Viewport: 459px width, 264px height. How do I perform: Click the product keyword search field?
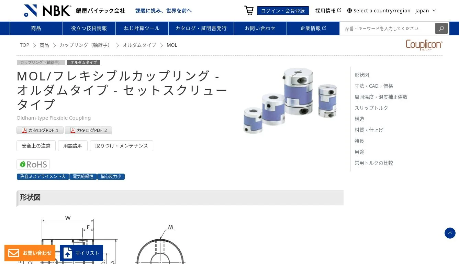click(x=388, y=28)
